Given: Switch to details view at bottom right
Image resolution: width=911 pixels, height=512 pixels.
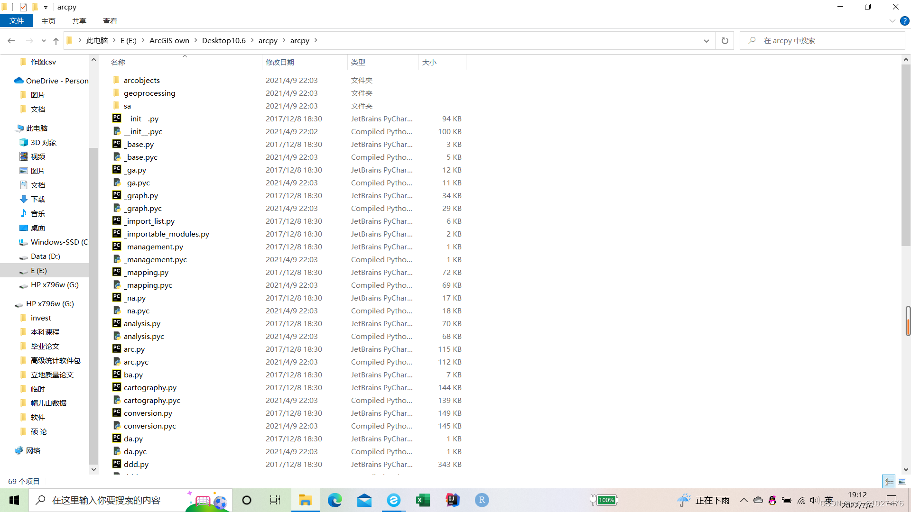Looking at the screenshot, I should 889,481.
